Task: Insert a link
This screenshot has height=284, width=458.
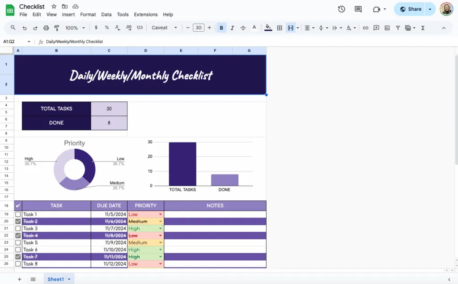Action: click(x=365, y=28)
